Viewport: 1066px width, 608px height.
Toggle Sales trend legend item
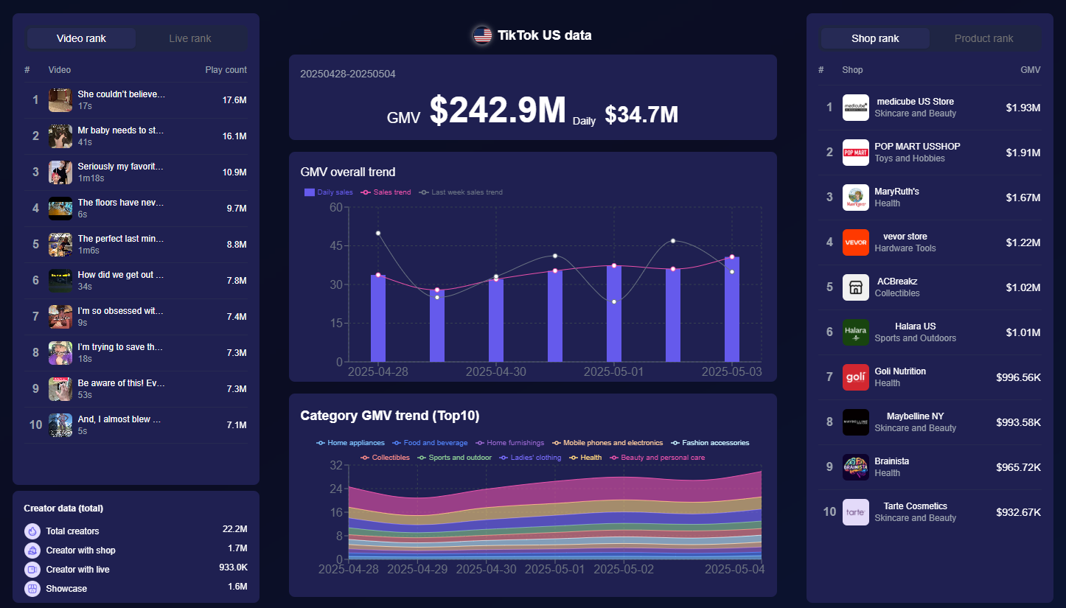(x=386, y=192)
